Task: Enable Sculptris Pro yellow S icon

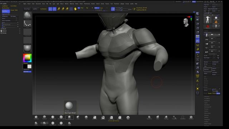Action: (x=75, y=9)
